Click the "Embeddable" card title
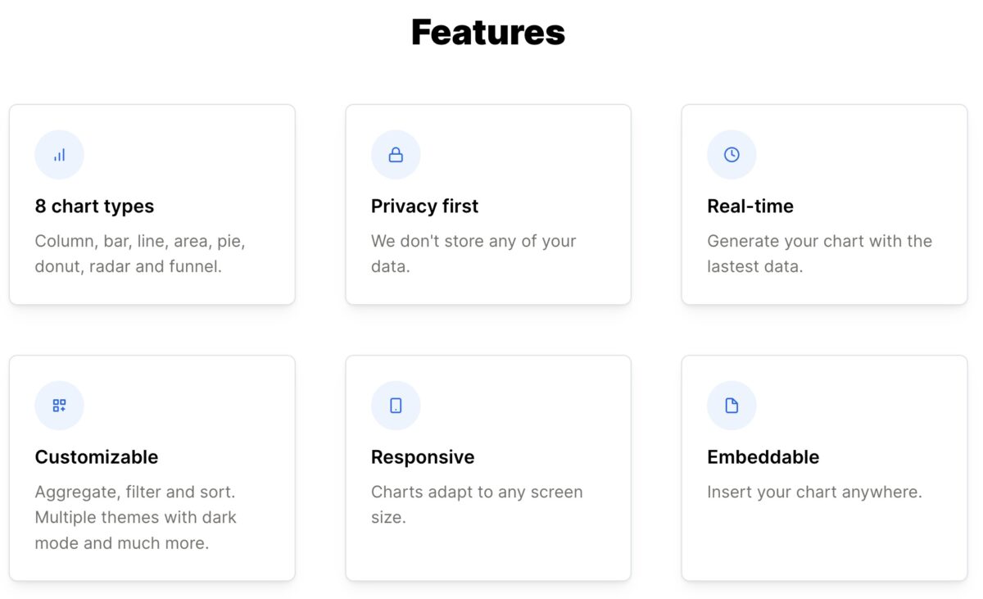This screenshot has height=599, width=983. 763,457
